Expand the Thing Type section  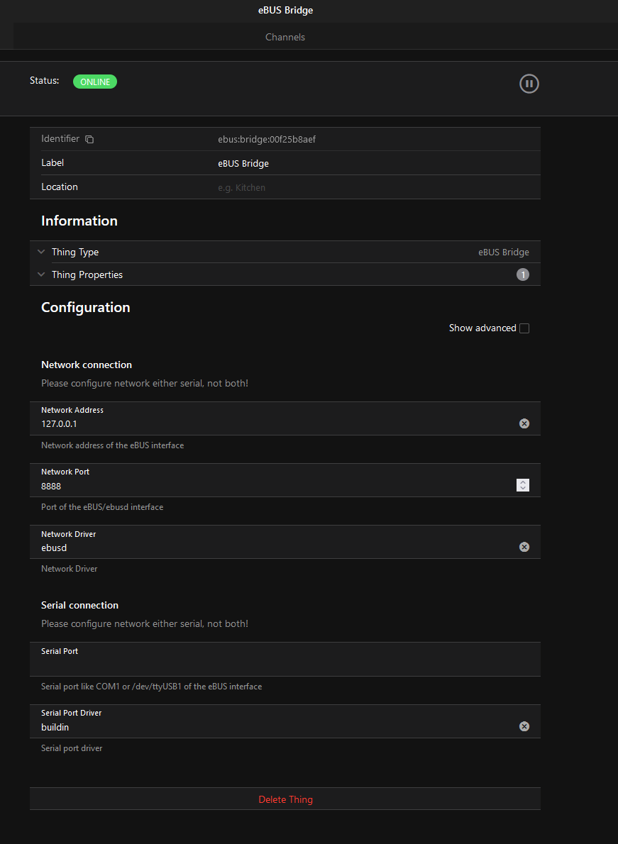tap(42, 252)
